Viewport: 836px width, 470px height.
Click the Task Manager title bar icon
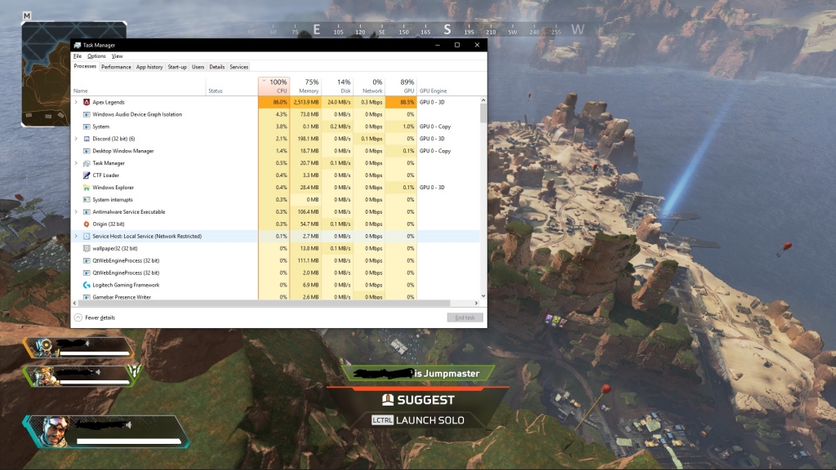(x=77, y=45)
